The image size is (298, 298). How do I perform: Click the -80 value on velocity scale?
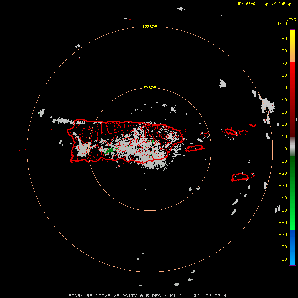(283, 247)
